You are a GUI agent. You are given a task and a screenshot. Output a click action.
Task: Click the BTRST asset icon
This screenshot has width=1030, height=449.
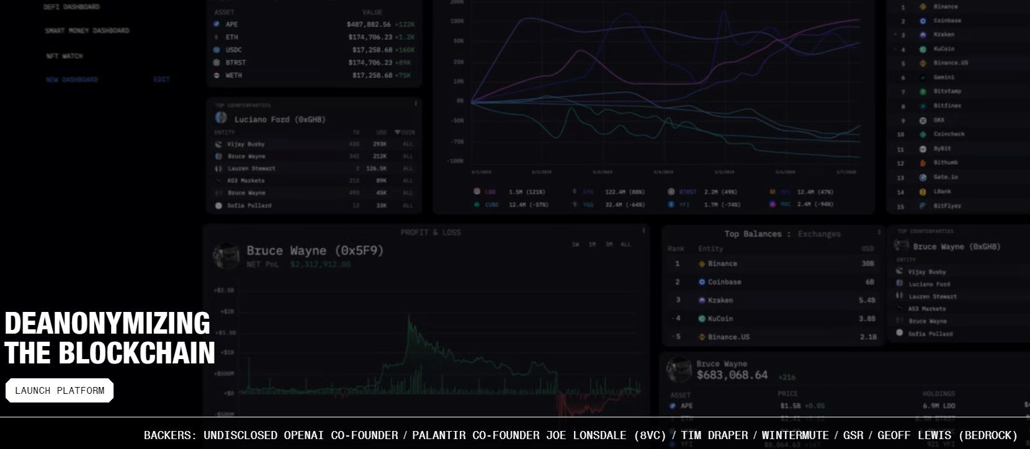tap(217, 63)
